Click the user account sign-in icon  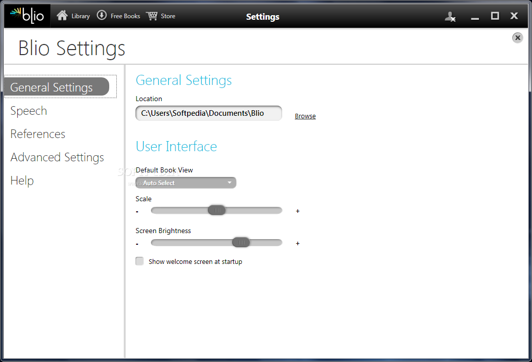tap(450, 16)
